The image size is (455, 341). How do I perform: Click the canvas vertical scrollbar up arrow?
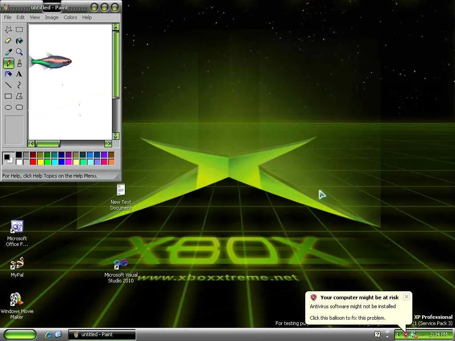[x=116, y=27]
